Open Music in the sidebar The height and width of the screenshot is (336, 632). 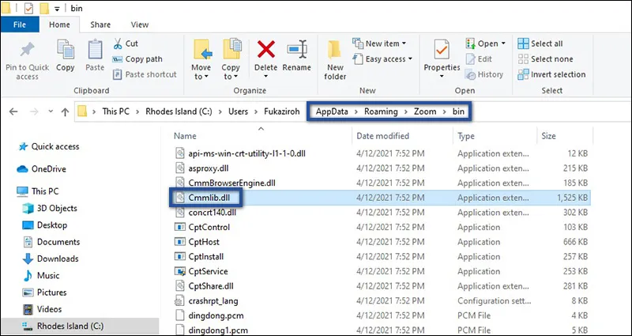click(41, 275)
